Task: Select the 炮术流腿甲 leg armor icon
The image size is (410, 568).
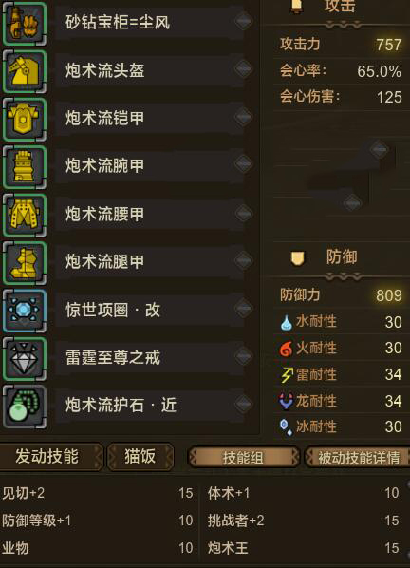Action: (25, 263)
